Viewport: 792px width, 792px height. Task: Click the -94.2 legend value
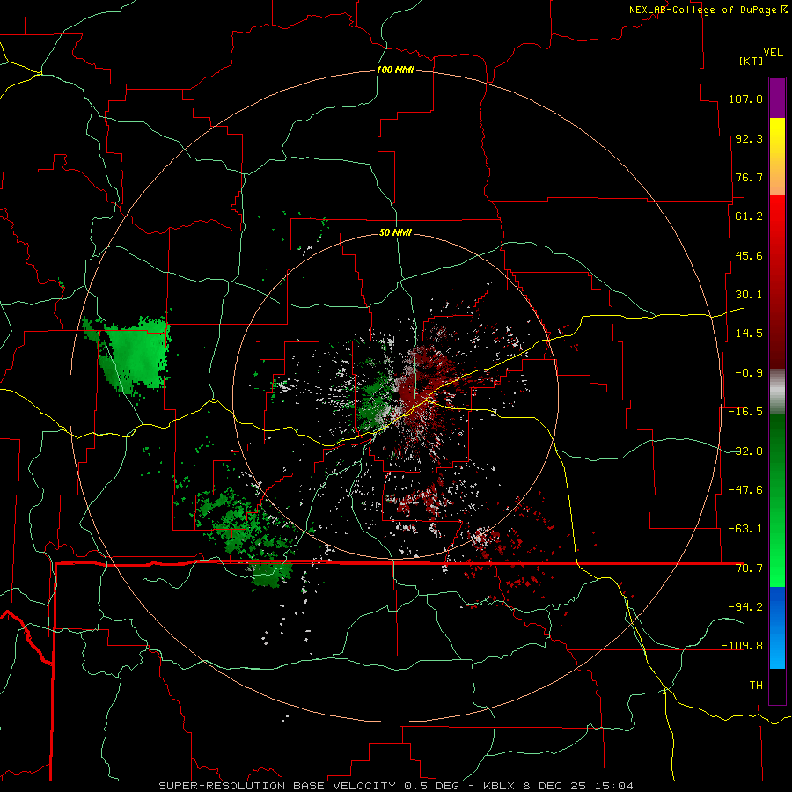(745, 606)
